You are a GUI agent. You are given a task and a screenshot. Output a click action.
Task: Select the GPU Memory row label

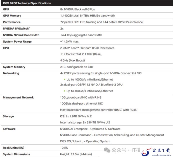pyautogui.click(x=12, y=16)
